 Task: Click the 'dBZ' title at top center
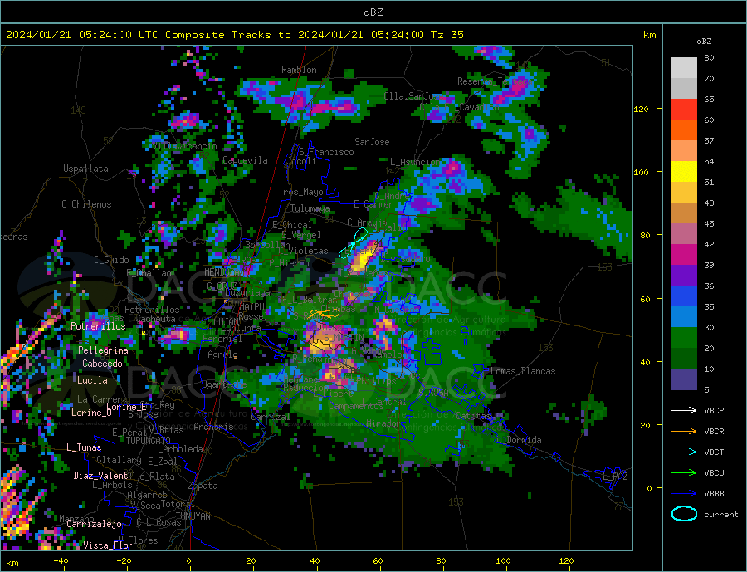point(373,12)
